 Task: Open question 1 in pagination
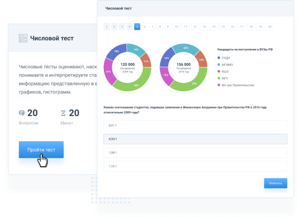106,27
